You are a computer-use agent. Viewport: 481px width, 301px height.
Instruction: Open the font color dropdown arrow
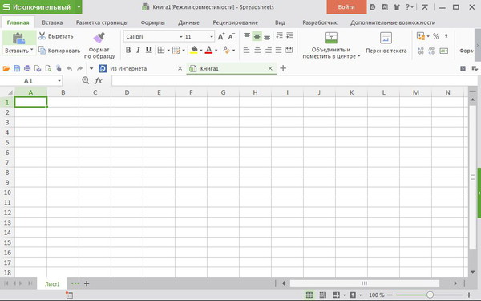[216, 50]
